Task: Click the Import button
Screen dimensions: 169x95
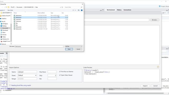Action: point(145,86)
